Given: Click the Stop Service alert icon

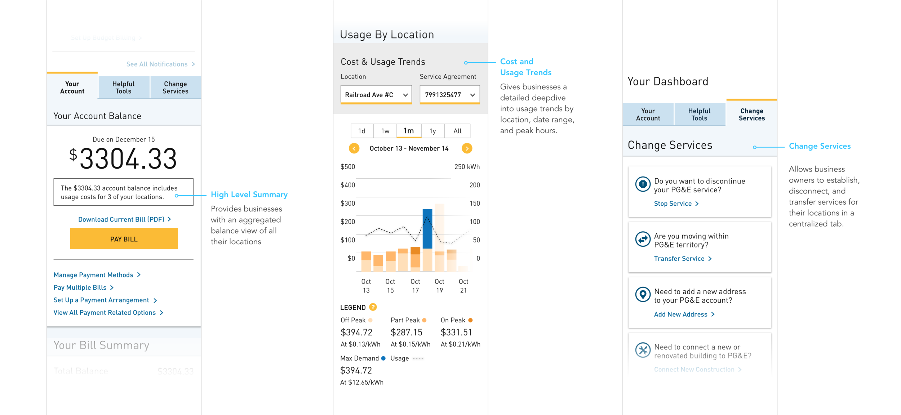Looking at the screenshot, I should coord(643,184).
